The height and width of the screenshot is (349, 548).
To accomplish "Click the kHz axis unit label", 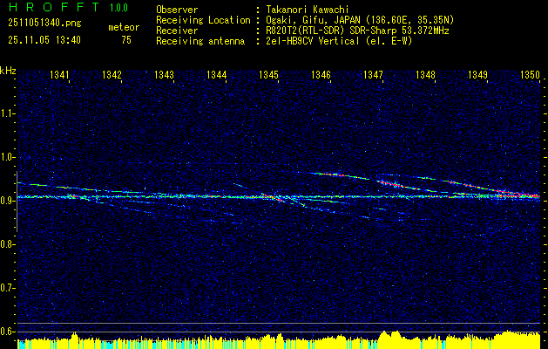I will tap(8, 71).
